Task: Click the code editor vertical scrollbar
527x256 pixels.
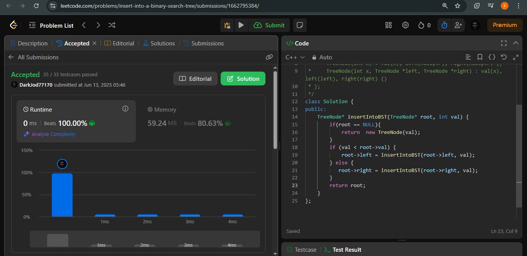Action: click(519, 156)
